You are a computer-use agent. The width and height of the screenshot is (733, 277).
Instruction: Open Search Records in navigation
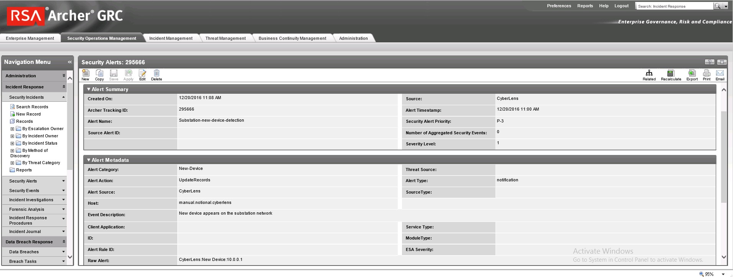[x=32, y=107]
